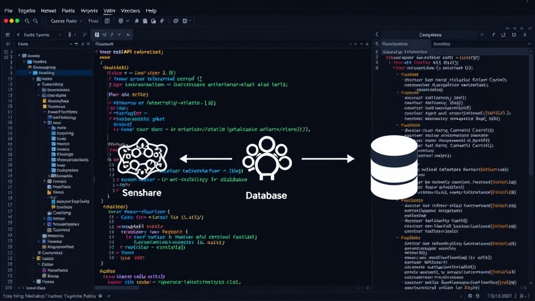Open the dropdown next to the toolbar printer icon
This screenshot has width=535, height=301.
coord(127,21)
